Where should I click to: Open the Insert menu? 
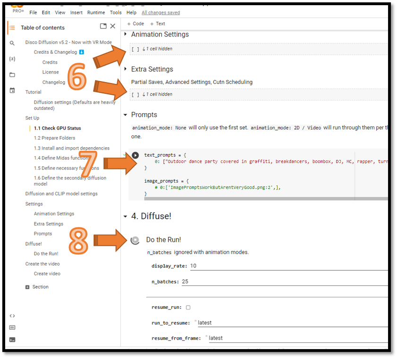[76, 13]
